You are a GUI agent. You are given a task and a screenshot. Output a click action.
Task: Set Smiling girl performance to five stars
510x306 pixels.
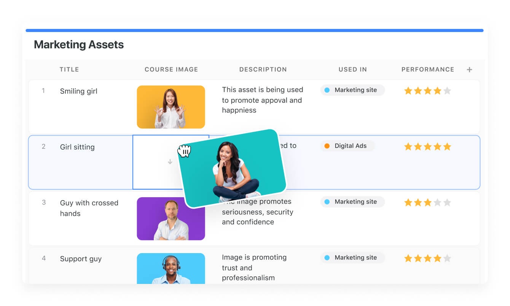pyautogui.click(x=447, y=91)
